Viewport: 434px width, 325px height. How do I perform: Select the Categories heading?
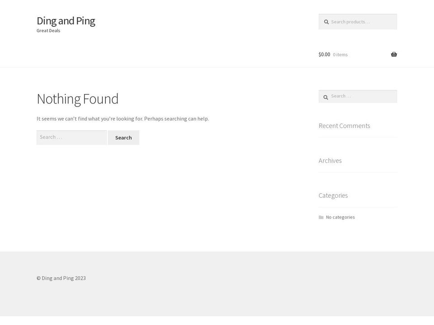pos(333,195)
